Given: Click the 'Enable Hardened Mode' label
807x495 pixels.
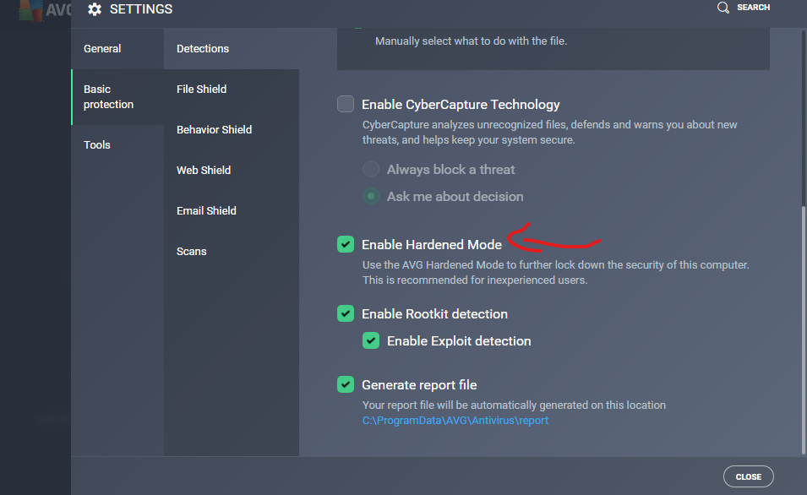Looking at the screenshot, I should (x=431, y=244).
